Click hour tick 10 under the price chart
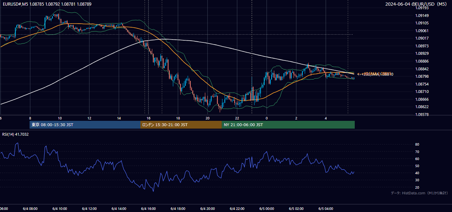The height and width of the screenshot is (212, 452). pos(60,118)
